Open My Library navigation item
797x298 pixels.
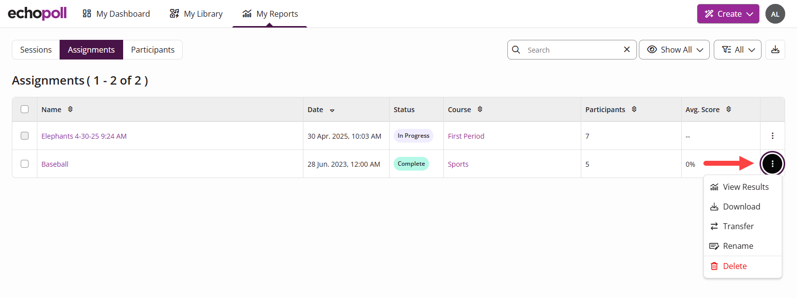[196, 14]
